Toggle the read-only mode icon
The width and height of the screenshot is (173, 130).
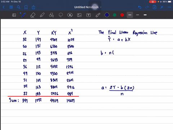pos(14,15)
